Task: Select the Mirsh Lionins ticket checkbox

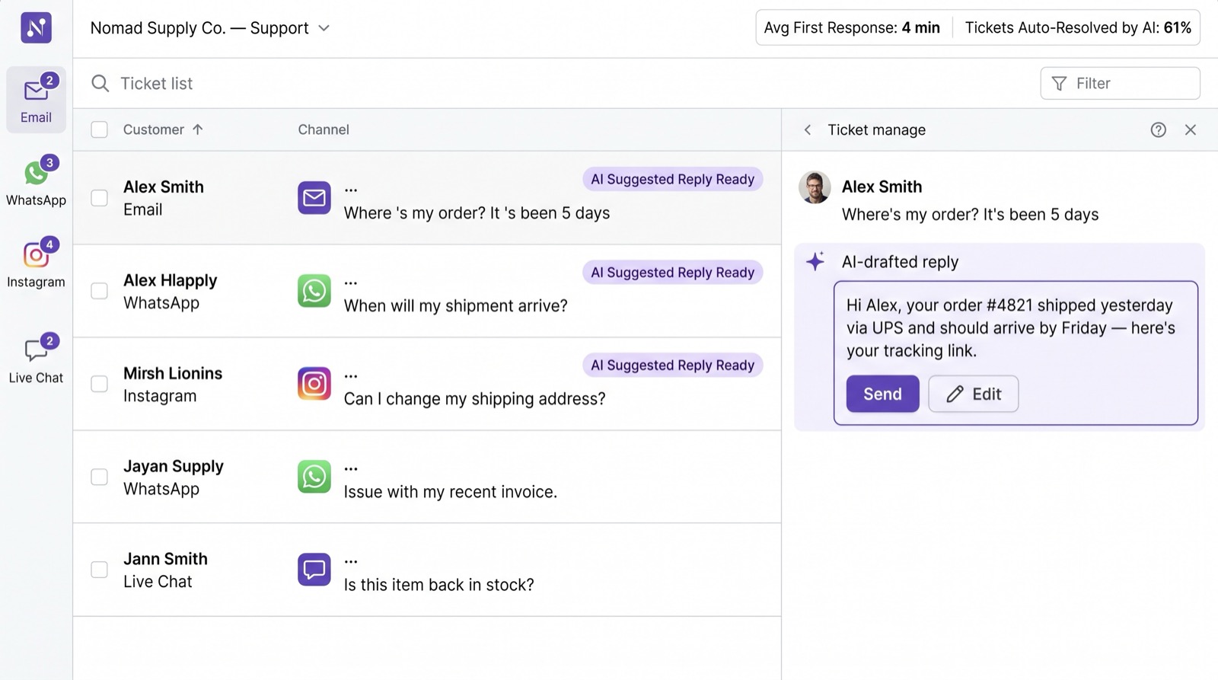Action: tap(100, 384)
